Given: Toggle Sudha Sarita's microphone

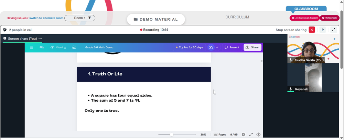Looking at the screenshot, I should click(291, 60).
